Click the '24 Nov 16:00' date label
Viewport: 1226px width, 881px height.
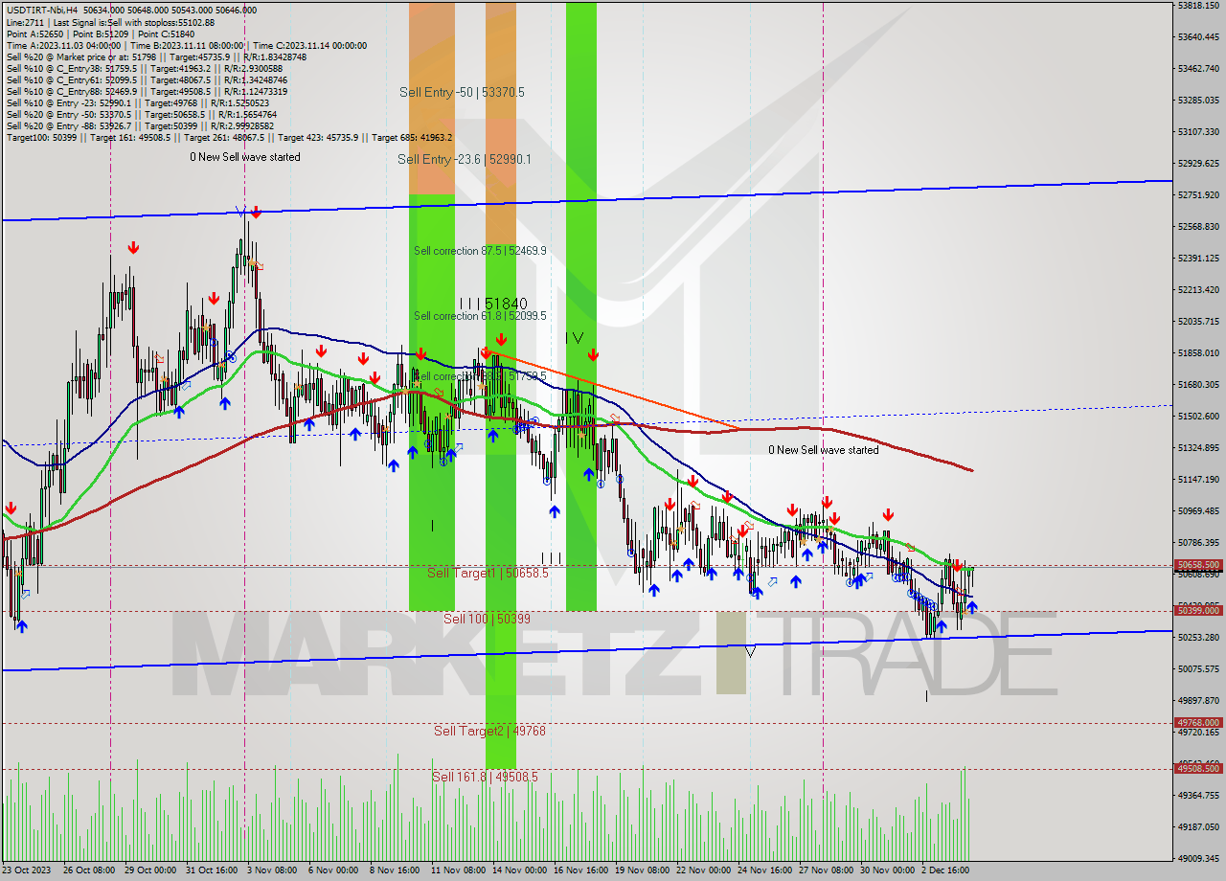(764, 870)
